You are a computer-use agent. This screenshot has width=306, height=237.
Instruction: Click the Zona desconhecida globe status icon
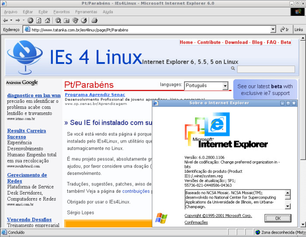click(257, 232)
